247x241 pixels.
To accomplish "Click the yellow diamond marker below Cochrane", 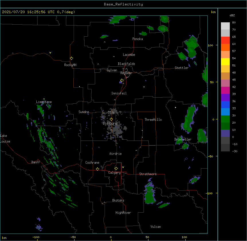I will tap(97, 169).
